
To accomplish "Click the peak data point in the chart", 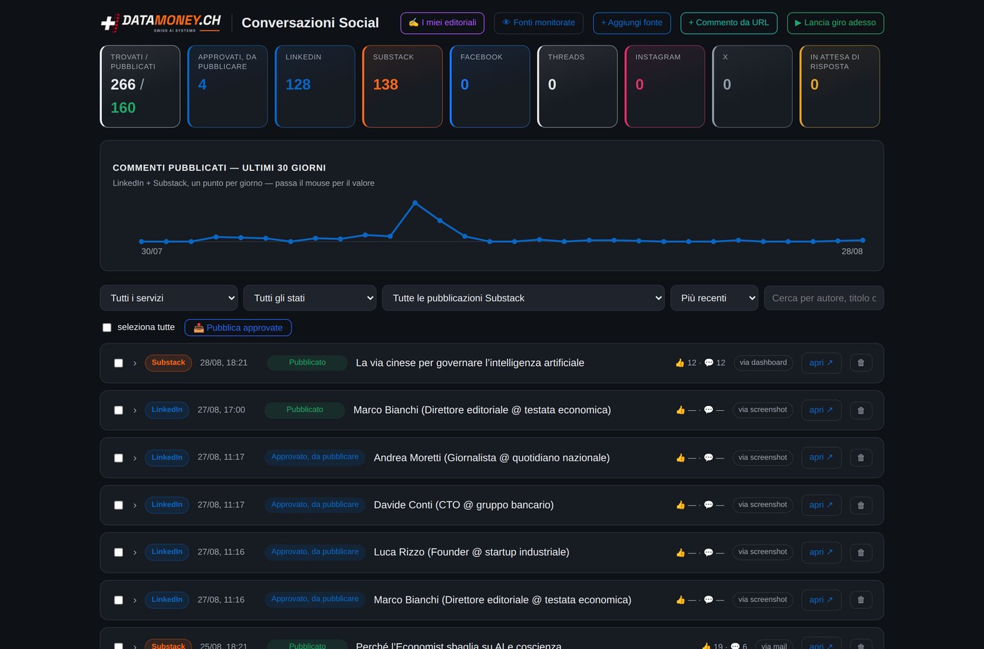I will pos(415,203).
